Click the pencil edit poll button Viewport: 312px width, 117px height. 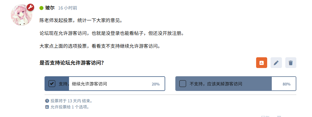coord(276,63)
